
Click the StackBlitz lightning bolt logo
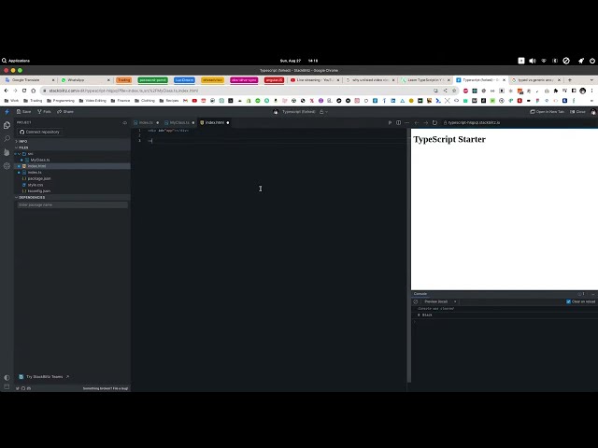(x=7, y=112)
